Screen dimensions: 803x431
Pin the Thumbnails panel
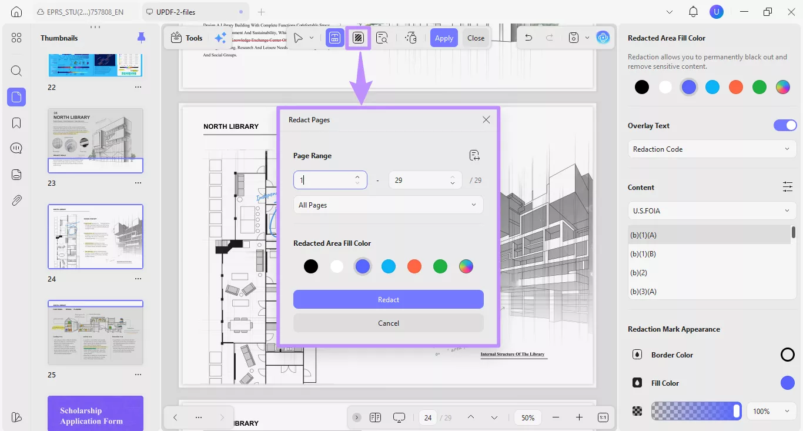[141, 38]
